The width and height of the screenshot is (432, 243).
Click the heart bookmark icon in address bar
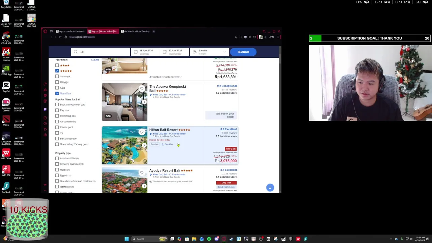[x=254, y=37]
